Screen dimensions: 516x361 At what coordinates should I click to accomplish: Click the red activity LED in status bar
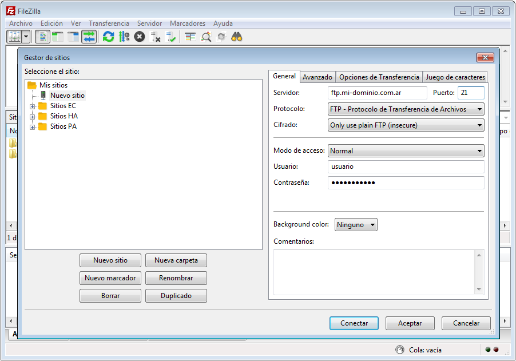coord(496,350)
